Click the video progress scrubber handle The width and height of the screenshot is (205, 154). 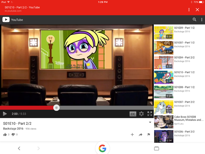56,108
